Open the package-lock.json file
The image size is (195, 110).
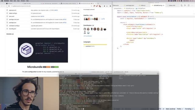click(14, 20)
